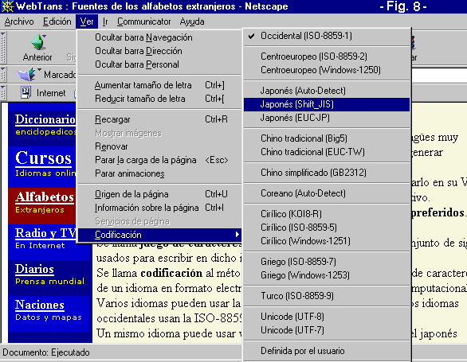Image resolution: width=467 pixels, height=362 pixels.
Task: Expand the Codificación submenu arrow
Action: (237, 235)
